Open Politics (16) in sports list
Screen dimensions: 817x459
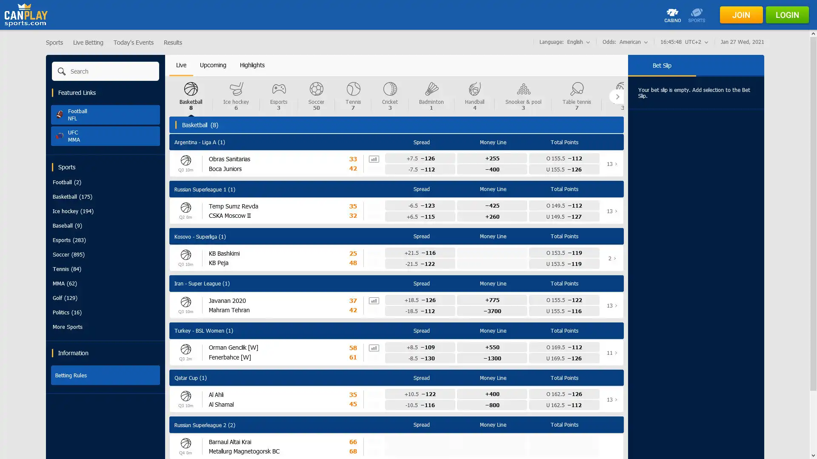tap(67, 312)
